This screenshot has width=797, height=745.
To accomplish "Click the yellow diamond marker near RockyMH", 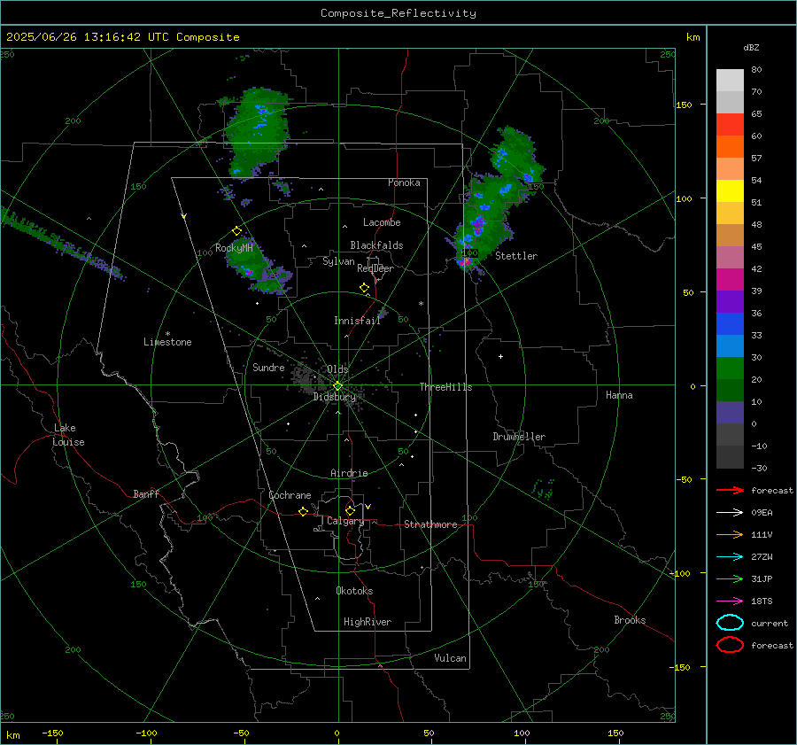I will coord(236,231).
